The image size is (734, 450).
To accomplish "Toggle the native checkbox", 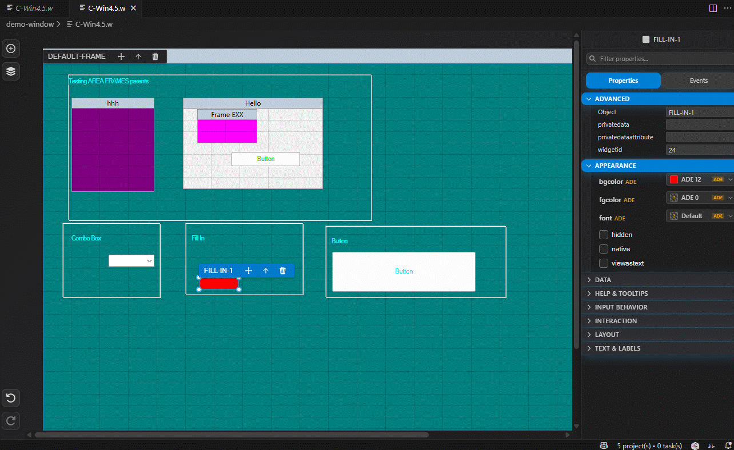I will click(604, 249).
